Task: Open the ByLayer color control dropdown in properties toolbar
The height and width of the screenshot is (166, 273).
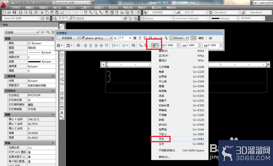Action: tap(157, 18)
